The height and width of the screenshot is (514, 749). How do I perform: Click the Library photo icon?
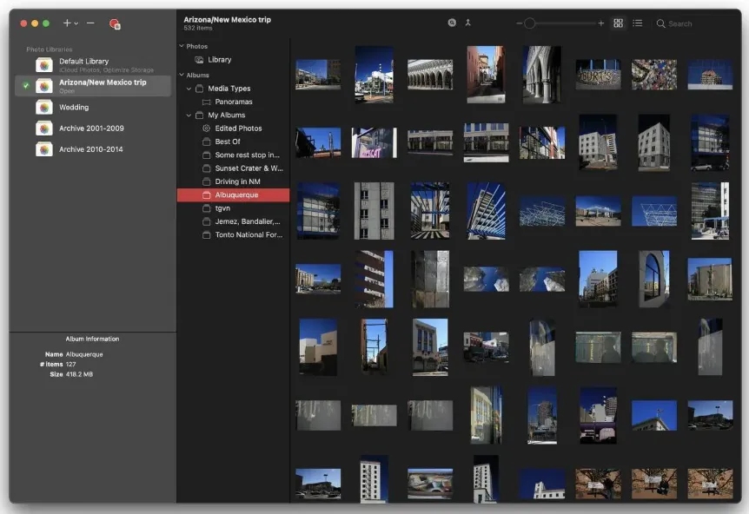click(199, 60)
